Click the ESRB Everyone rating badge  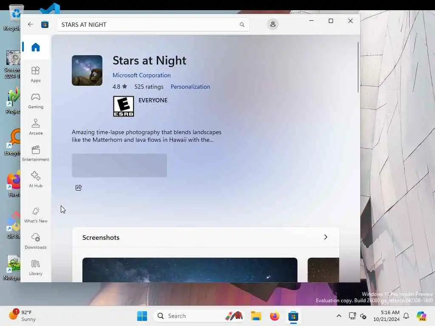[124, 106]
